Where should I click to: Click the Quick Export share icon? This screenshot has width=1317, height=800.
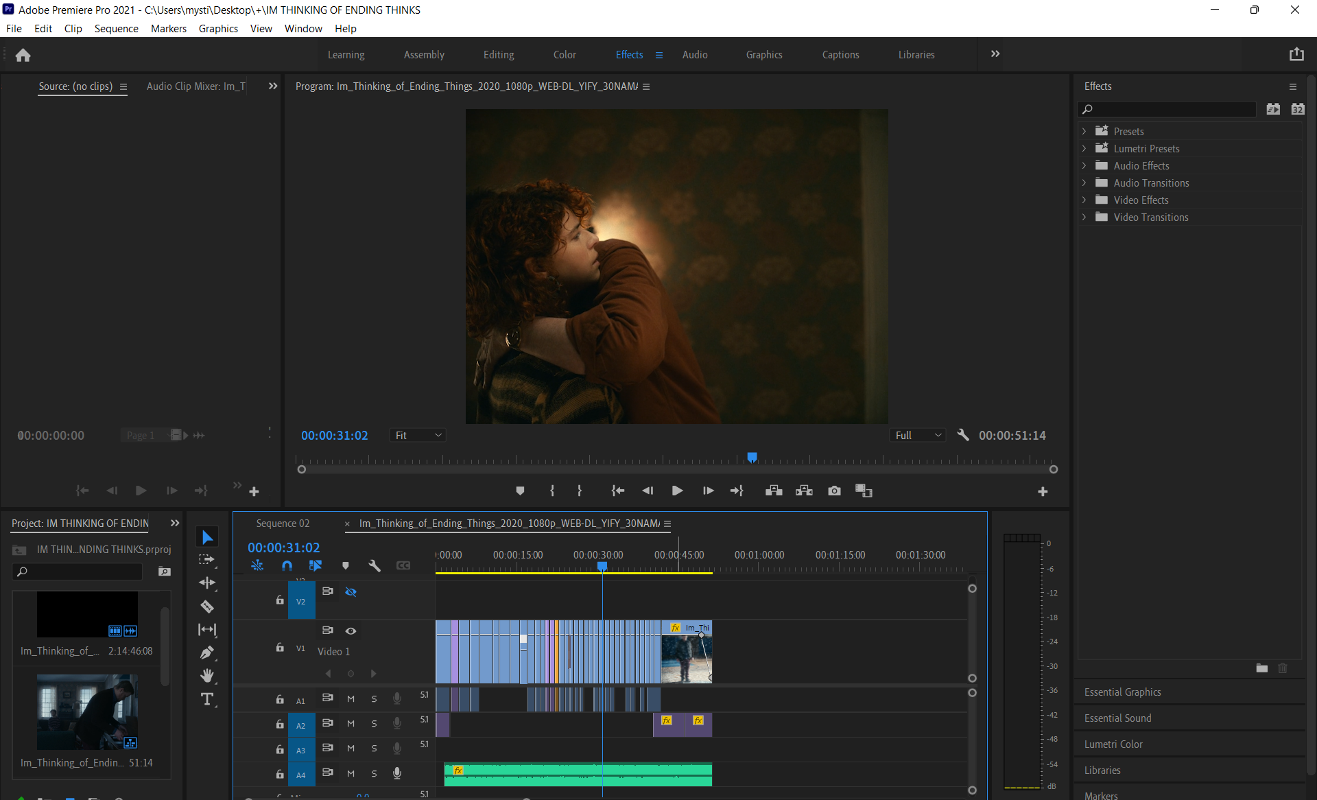(1296, 54)
